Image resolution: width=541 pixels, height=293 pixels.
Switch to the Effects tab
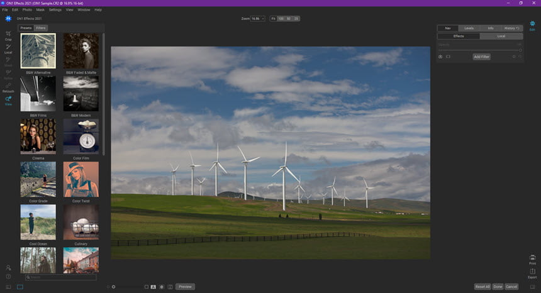pyautogui.click(x=459, y=36)
